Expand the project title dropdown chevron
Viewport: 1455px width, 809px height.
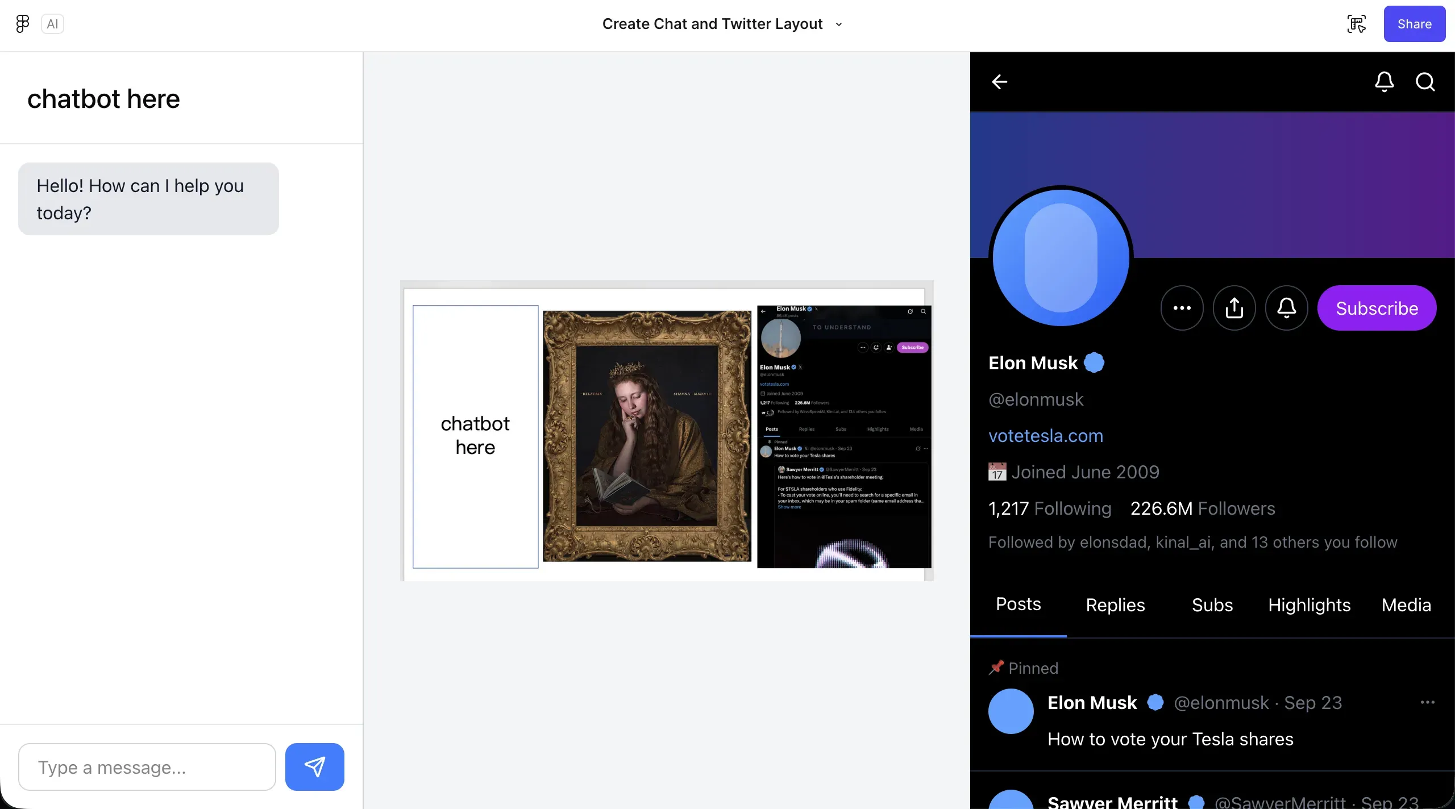coord(839,24)
